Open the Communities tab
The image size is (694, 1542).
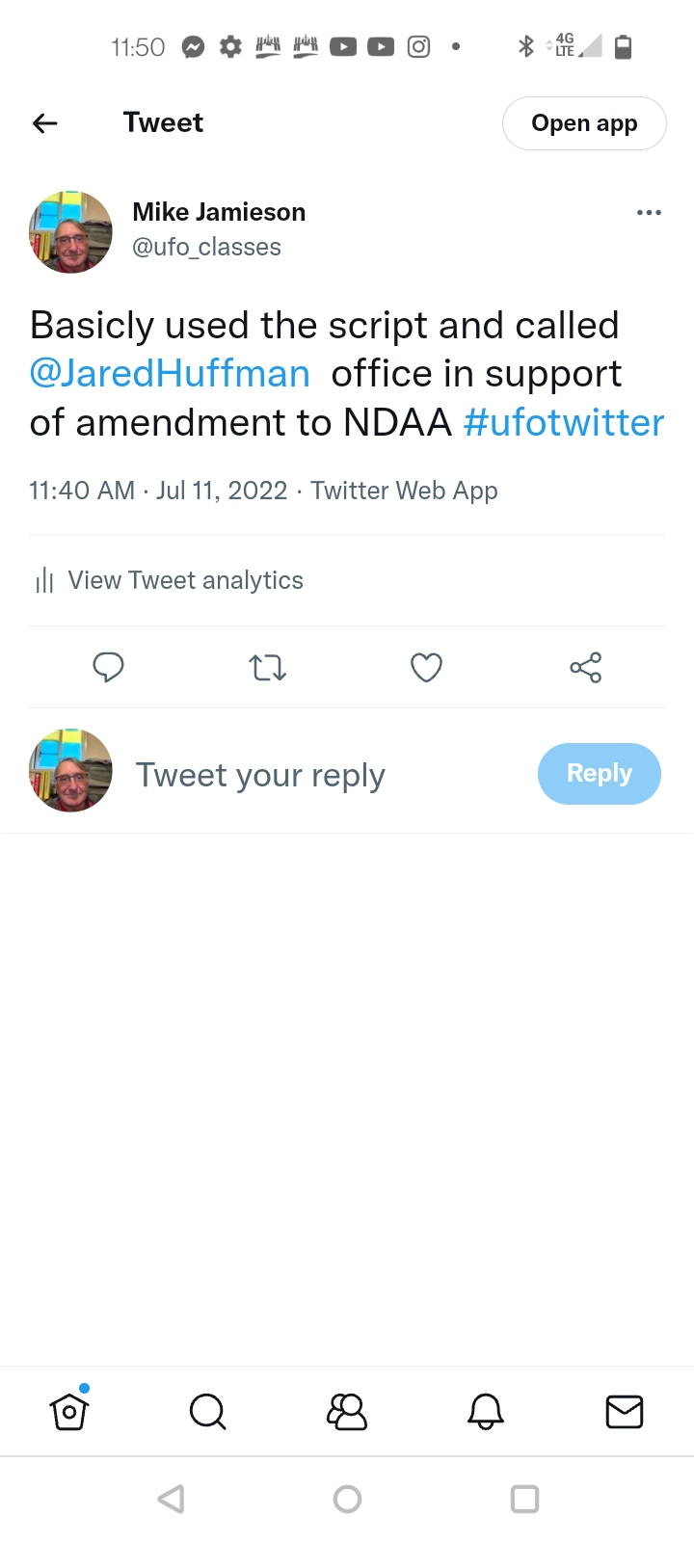pyautogui.click(x=347, y=1412)
